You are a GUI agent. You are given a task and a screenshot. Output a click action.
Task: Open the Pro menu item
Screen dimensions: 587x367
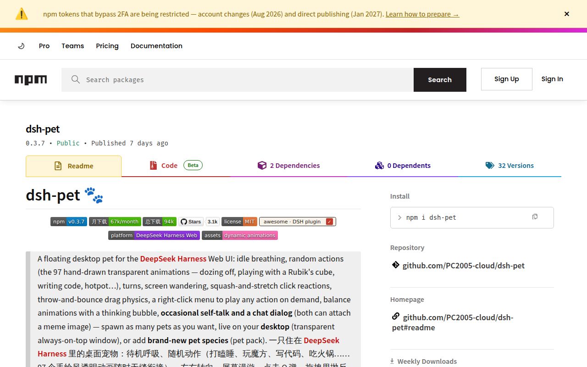[44, 46]
